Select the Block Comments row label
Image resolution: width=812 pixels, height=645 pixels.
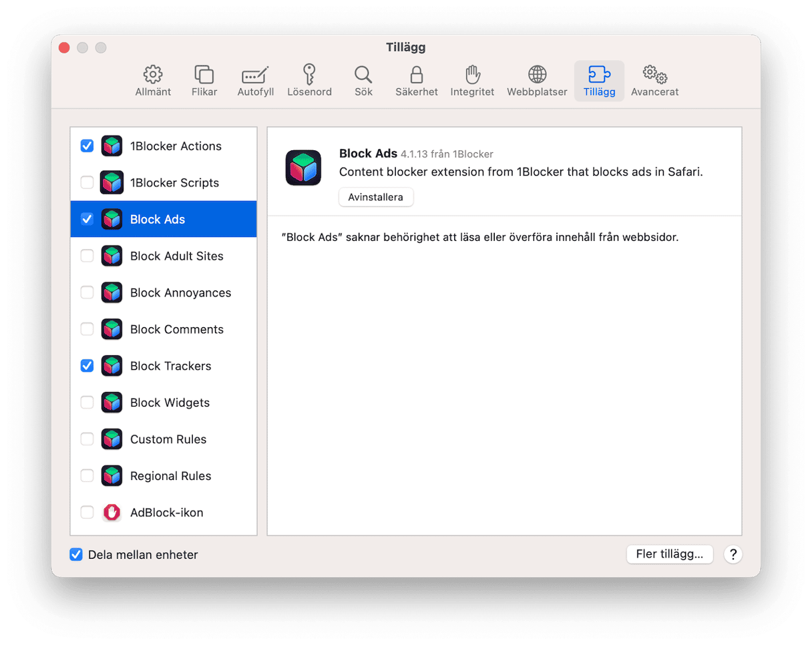click(177, 329)
